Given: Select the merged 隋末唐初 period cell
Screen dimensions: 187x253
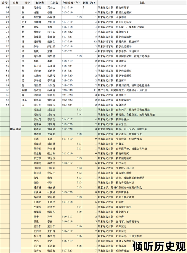Looking at the screenshot, I should coord(15,129).
